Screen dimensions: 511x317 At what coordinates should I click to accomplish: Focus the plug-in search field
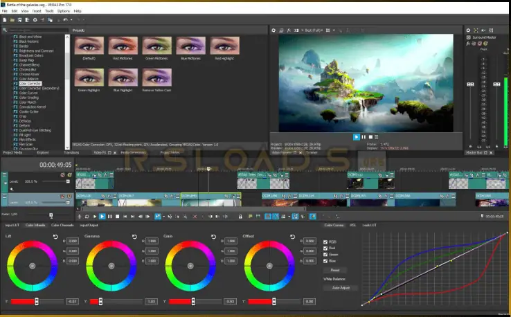click(39, 30)
